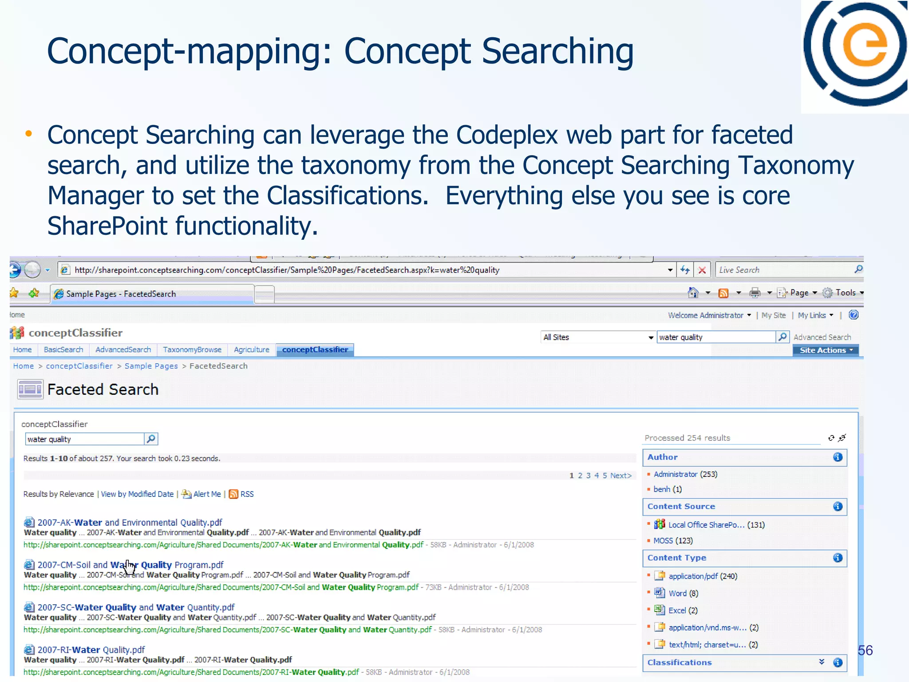Click the Faceted Search page title icon
This screenshot has height=682, width=909.
tap(30, 389)
